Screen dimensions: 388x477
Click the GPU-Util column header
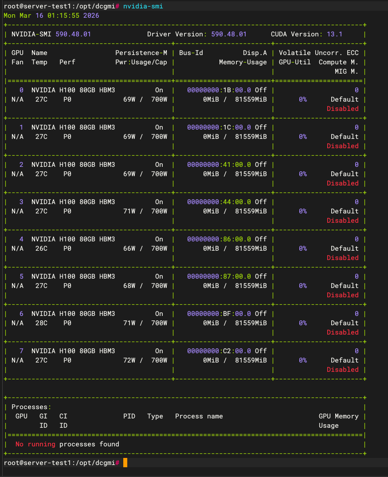pyautogui.click(x=294, y=62)
